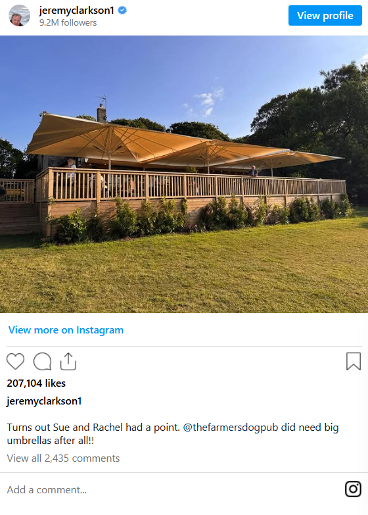The image size is (368, 515).
Task: Click jeremyclarkson1 username above the caption
Action: coord(44,401)
